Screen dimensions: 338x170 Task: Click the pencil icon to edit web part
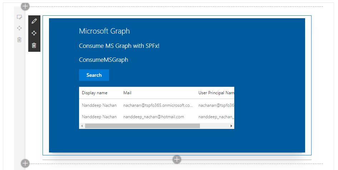pyautogui.click(x=34, y=21)
